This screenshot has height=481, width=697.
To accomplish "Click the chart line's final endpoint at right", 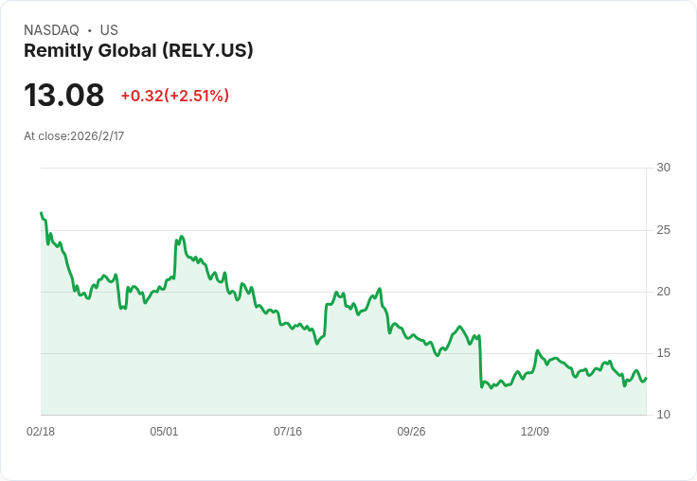I will point(646,379).
